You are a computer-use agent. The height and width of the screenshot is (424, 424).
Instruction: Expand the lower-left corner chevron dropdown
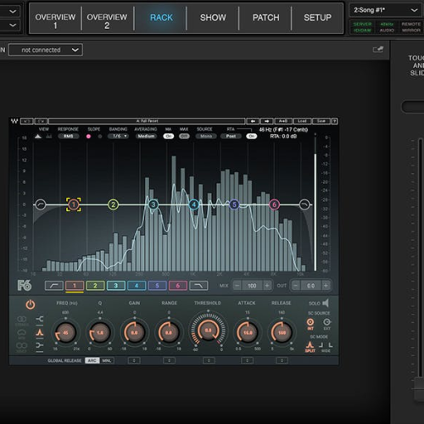click(x=13, y=25)
